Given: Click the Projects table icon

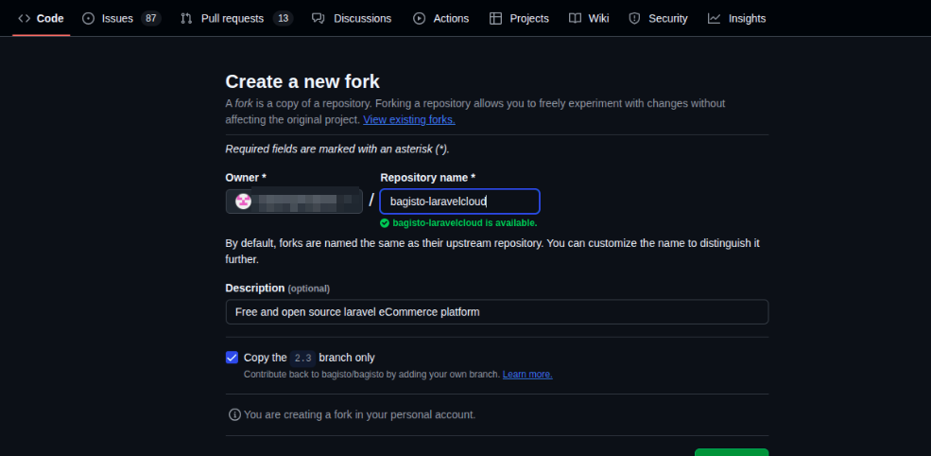Looking at the screenshot, I should tap(496, 18).
